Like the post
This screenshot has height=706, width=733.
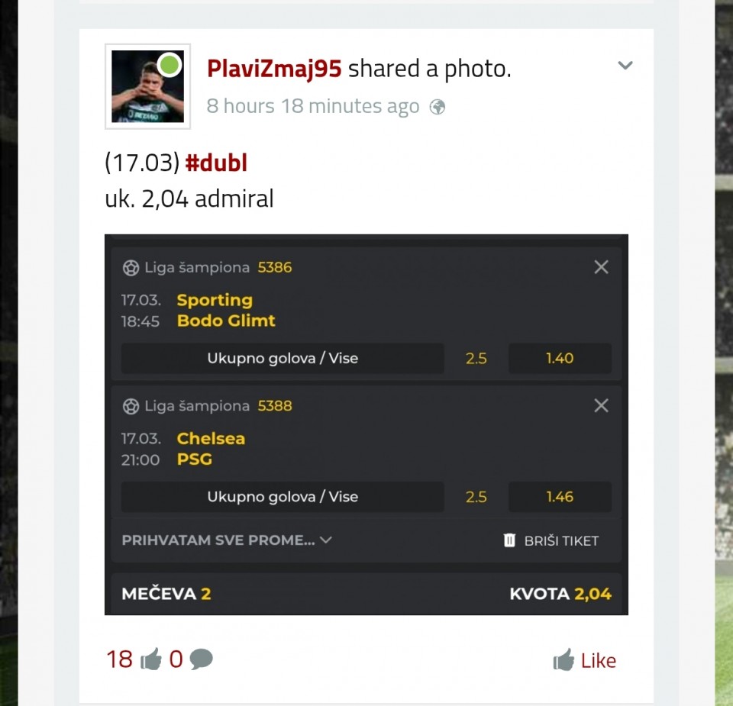[585, 660]
